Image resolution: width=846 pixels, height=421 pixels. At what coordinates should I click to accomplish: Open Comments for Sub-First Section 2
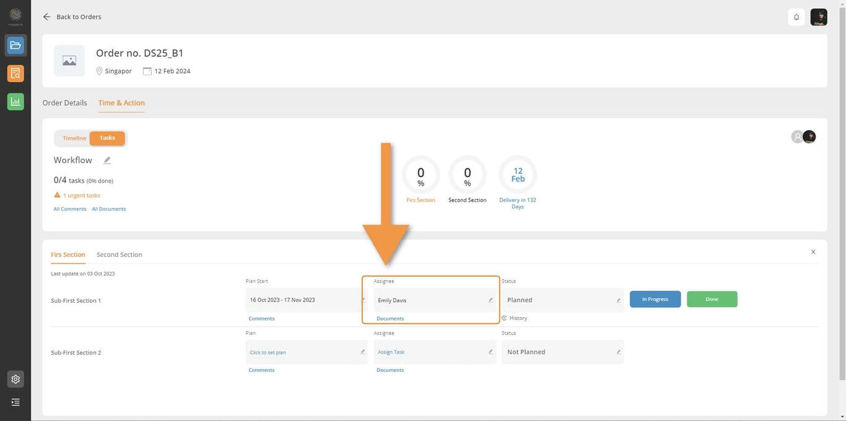coord(261,370)
